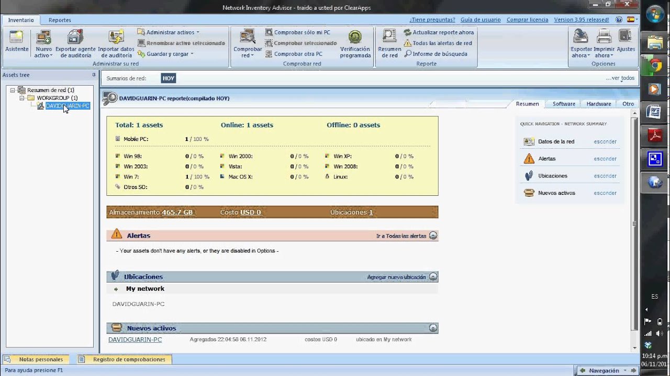Collapse the WORKGROUP tree node

pyautogui.click(x=22, y=98)
